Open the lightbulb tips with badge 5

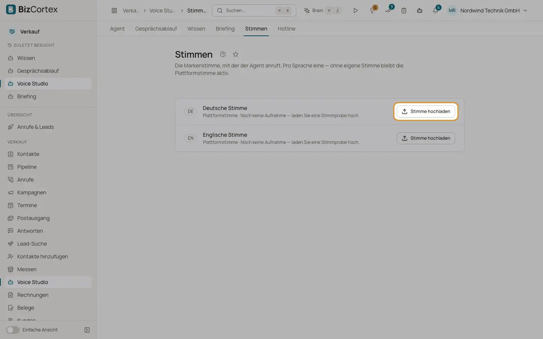[372, 11]
